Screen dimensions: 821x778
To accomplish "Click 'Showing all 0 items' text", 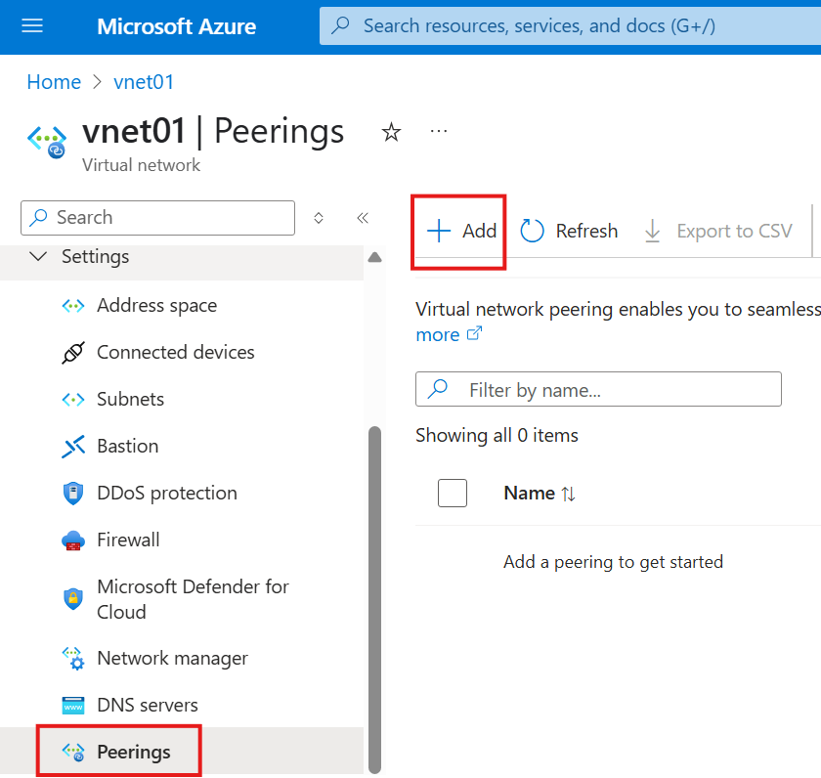I will point(497,435).
